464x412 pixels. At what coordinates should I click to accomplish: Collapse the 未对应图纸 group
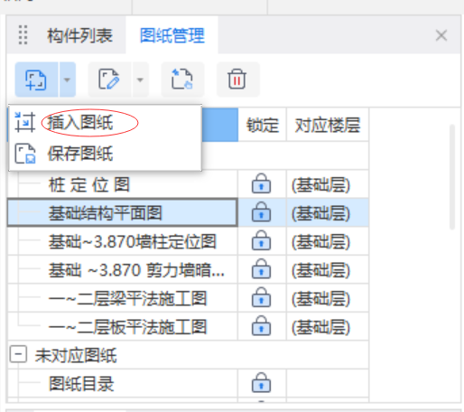(18, 354)
